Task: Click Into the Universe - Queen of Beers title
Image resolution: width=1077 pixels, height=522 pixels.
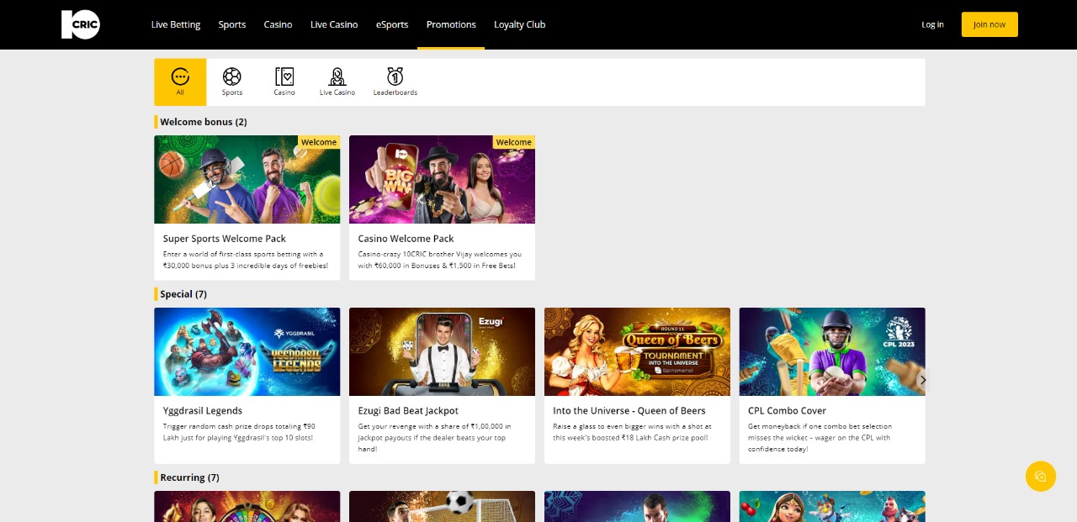Action: pos(629,411)
